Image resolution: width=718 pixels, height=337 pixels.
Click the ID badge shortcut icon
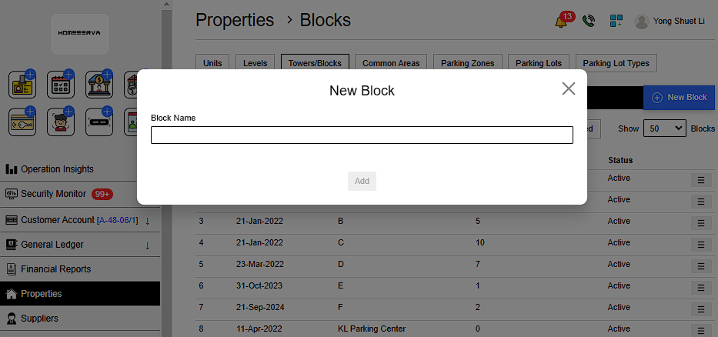click(x=22, y=84)
